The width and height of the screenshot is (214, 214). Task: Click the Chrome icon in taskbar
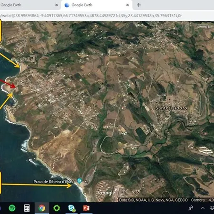[x=42, y=208]
